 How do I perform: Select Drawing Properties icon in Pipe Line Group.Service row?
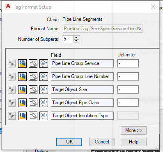(x=23, y=63)
